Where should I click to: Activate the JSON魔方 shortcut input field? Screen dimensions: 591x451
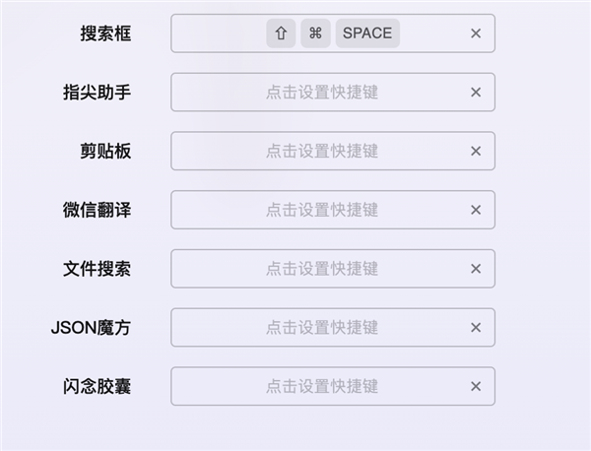(x=322, y=328)
